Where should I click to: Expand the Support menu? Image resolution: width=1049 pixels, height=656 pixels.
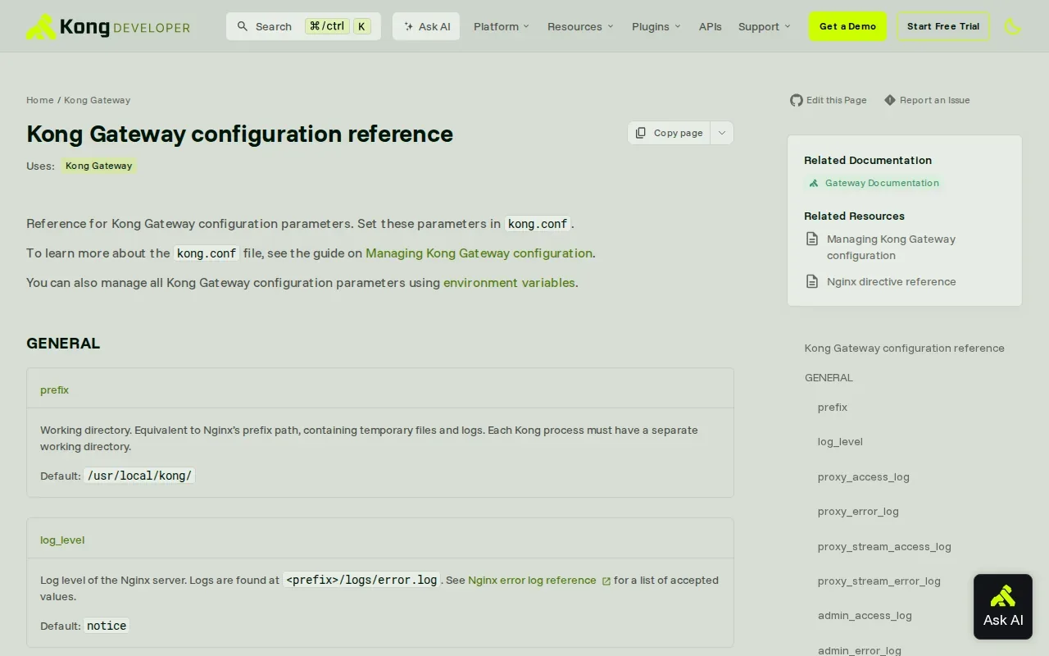[x=765, y=26]
